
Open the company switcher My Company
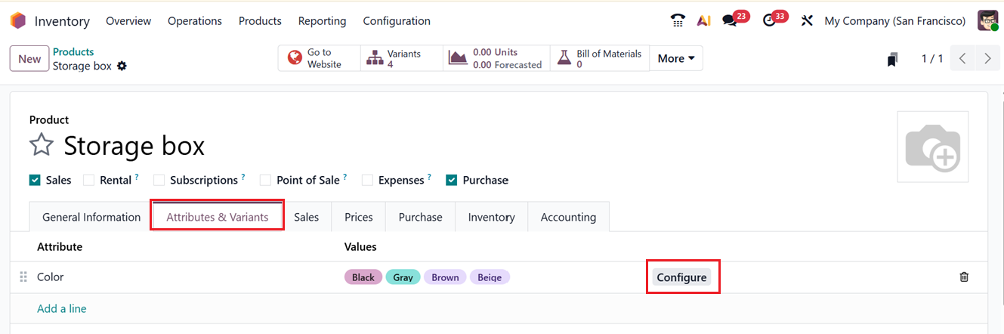pyautogui.click(x=894, y=21)
